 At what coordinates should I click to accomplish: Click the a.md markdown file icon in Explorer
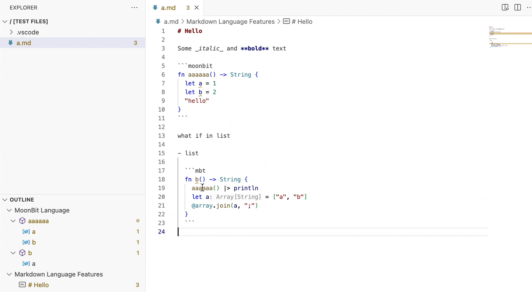[x=11, y=43]
